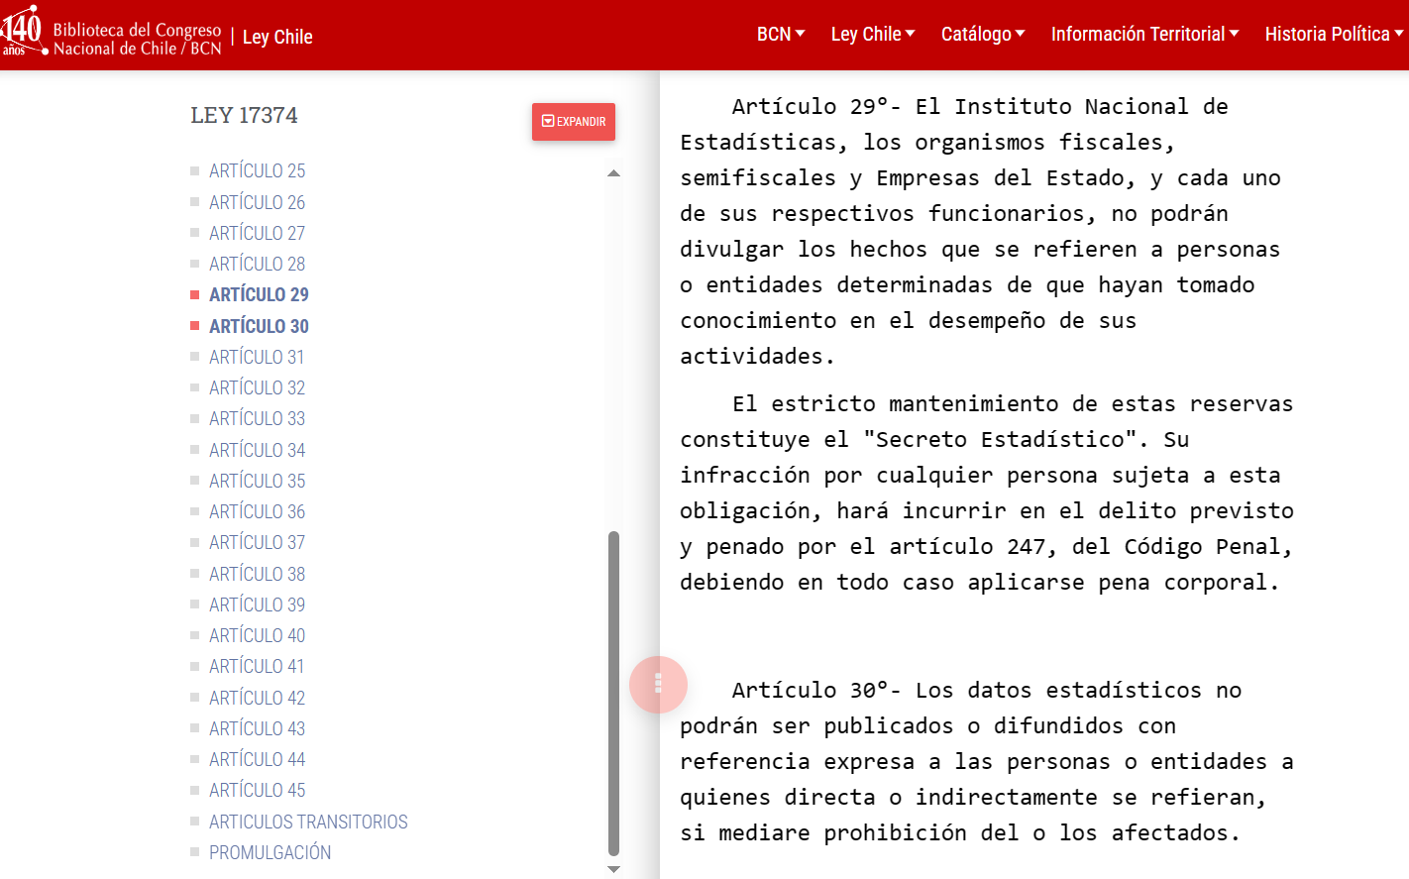Open the Ley Chile dropdown menu

pyautogui.click(x=873, y=35)
